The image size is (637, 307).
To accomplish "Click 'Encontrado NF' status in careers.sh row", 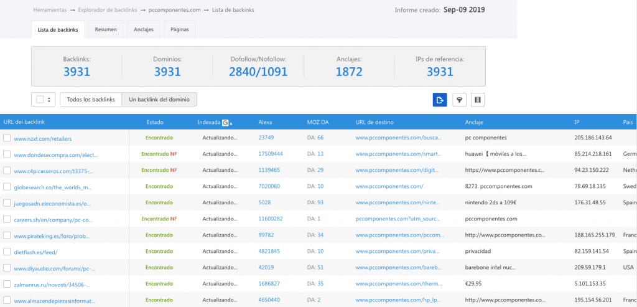I will (159, 219).
